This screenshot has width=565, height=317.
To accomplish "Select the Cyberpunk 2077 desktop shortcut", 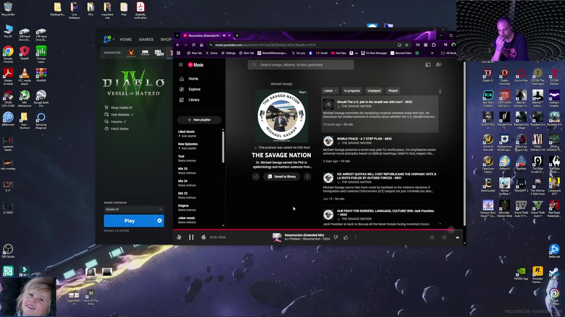I will point(554,186).
